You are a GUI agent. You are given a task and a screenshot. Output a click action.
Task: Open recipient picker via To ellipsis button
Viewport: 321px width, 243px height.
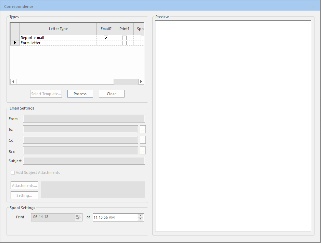(143, 129)
